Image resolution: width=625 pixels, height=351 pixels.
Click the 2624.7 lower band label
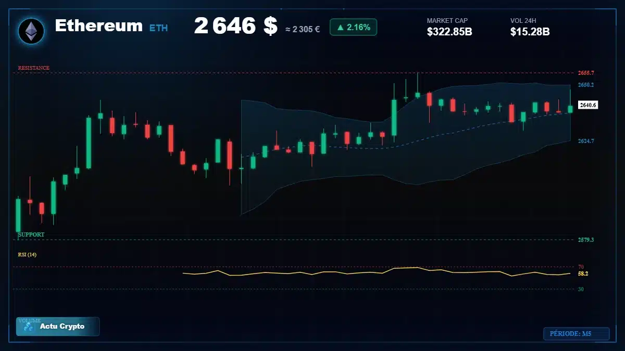[x=586, y=141]
